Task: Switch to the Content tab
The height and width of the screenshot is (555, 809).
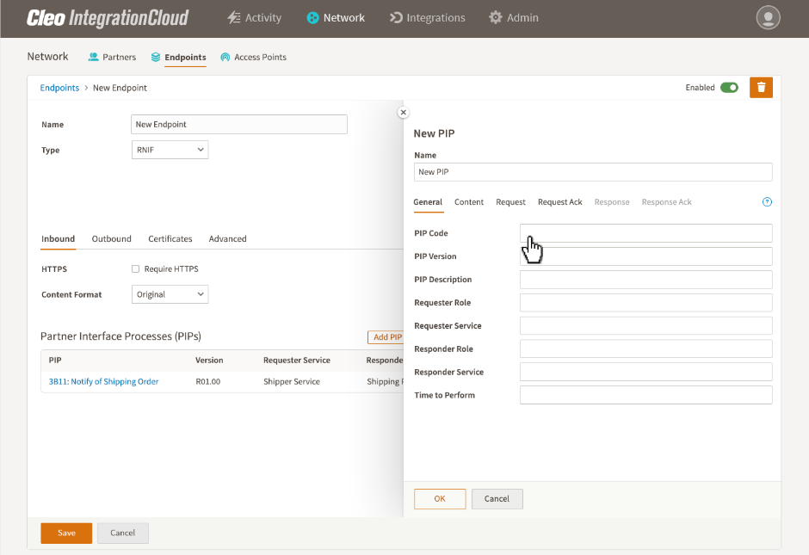Action: coord(469,201)
